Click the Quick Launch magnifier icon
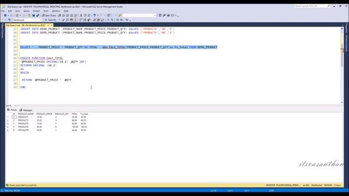 point(329,6)
